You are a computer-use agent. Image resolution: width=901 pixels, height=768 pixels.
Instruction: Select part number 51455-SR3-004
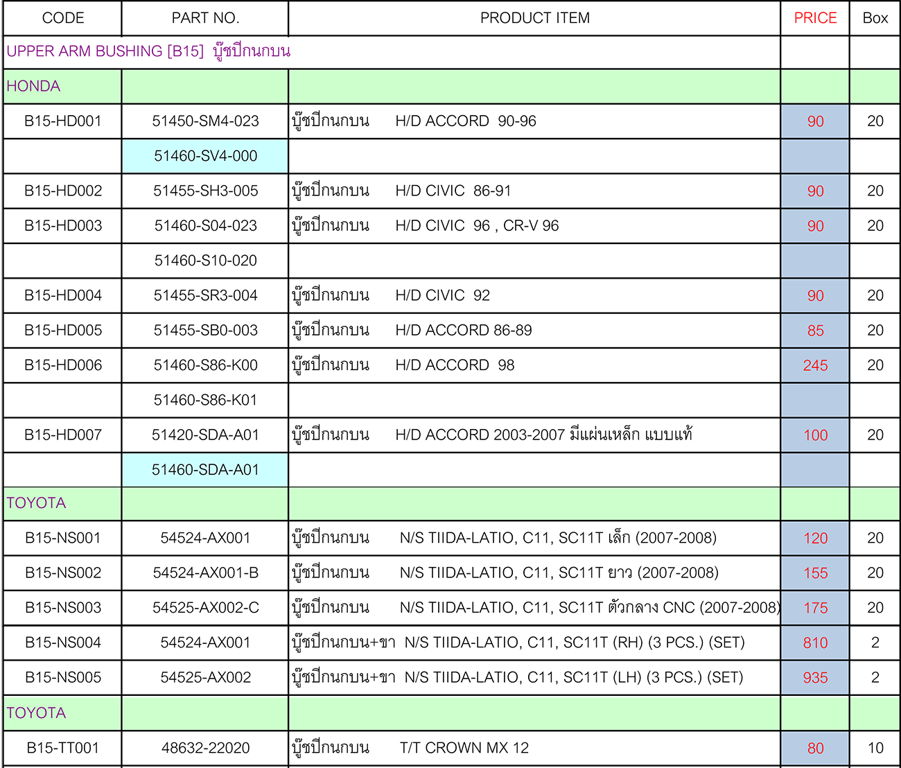tap(205, 295)
